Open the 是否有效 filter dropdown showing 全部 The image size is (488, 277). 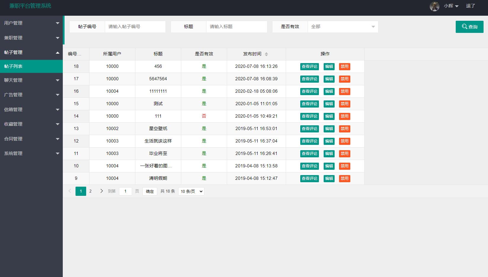click(343, 26)
